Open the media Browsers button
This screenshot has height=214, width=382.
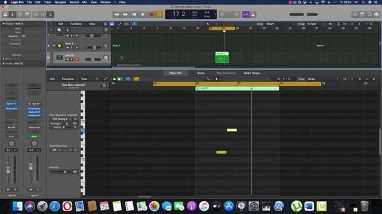[x=377, y=14]
